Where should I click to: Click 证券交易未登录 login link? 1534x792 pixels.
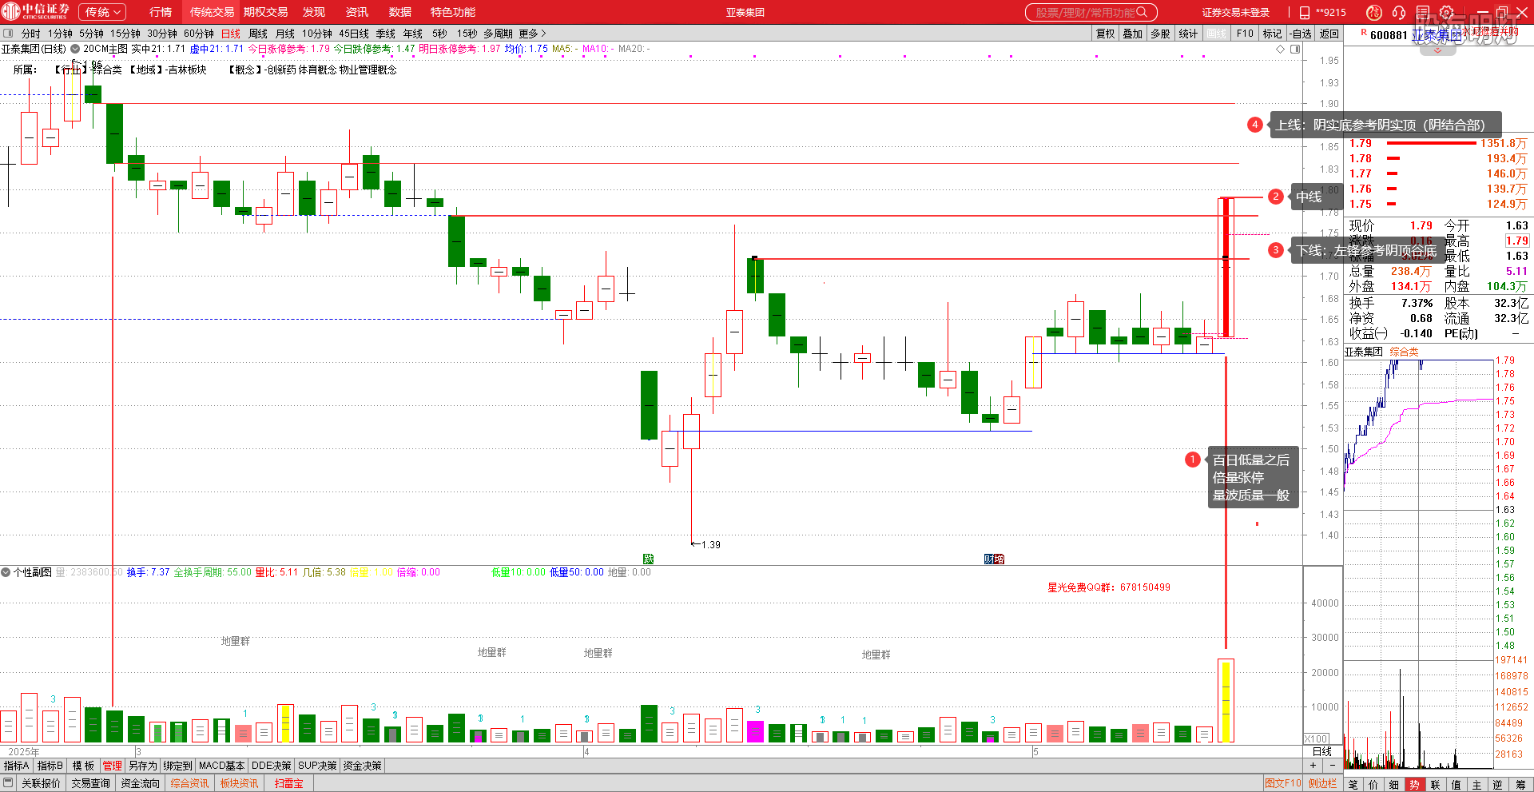pos(1236,12)
